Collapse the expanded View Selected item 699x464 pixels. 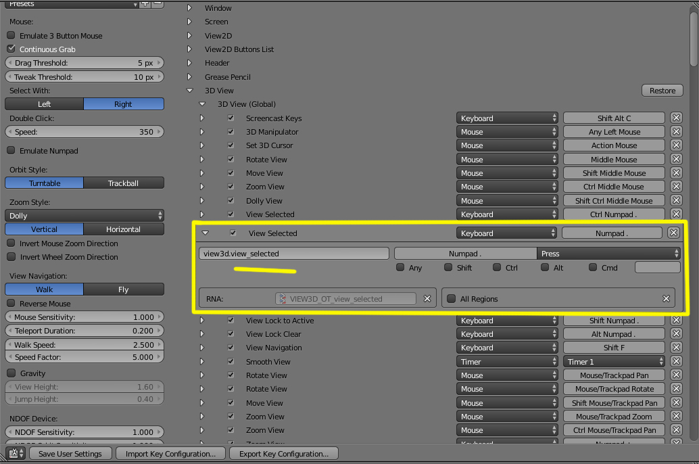(205, 233)
